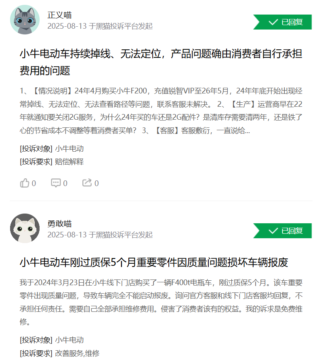Screen dimensions: 321x362
Task: Click 小牛电动 complaint target in second post
Action: click(x=69, y=340)
